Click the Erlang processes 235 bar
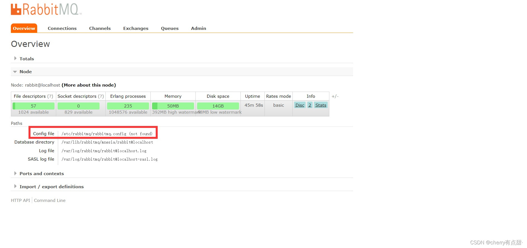 click(x=128, y=106)
